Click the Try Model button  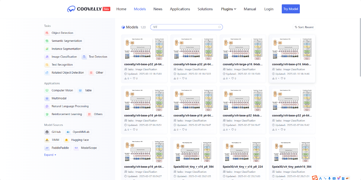[x=291, y=9]
